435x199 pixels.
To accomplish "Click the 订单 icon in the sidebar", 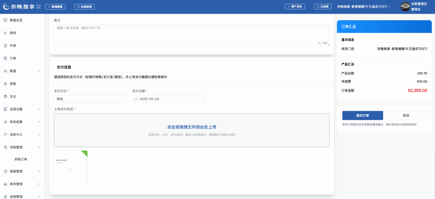I will (x=5, y=58).
